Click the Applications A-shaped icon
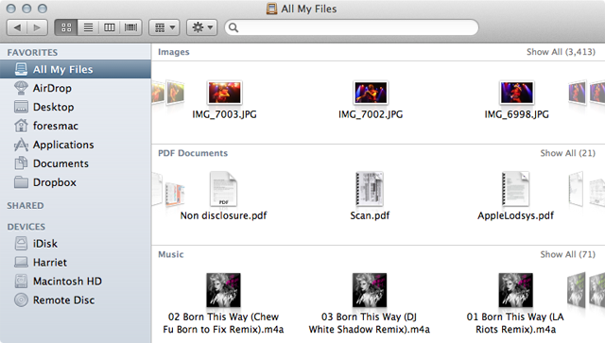 (21, 145)
